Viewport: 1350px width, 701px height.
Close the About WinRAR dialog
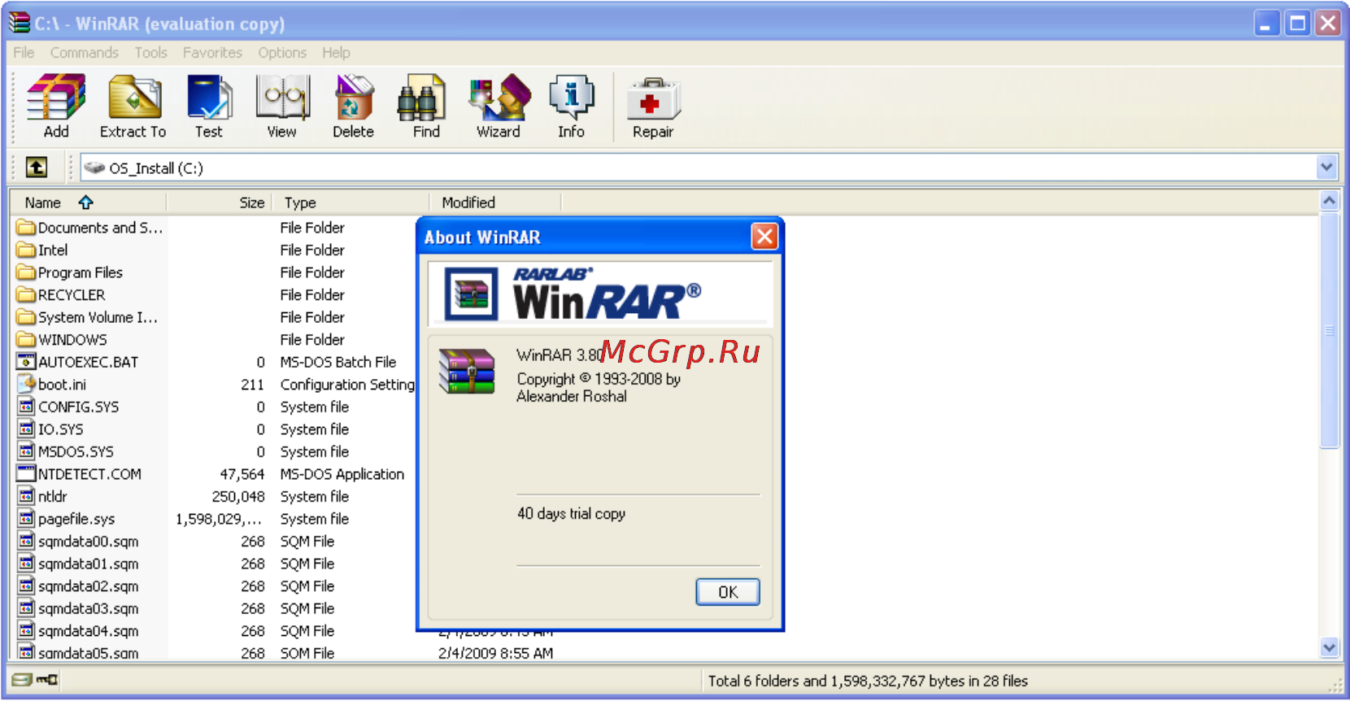pos(764,237)
